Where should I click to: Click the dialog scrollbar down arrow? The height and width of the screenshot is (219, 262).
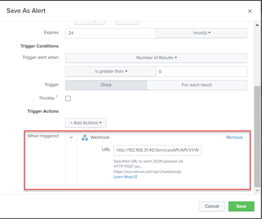(x=257, y=190)
